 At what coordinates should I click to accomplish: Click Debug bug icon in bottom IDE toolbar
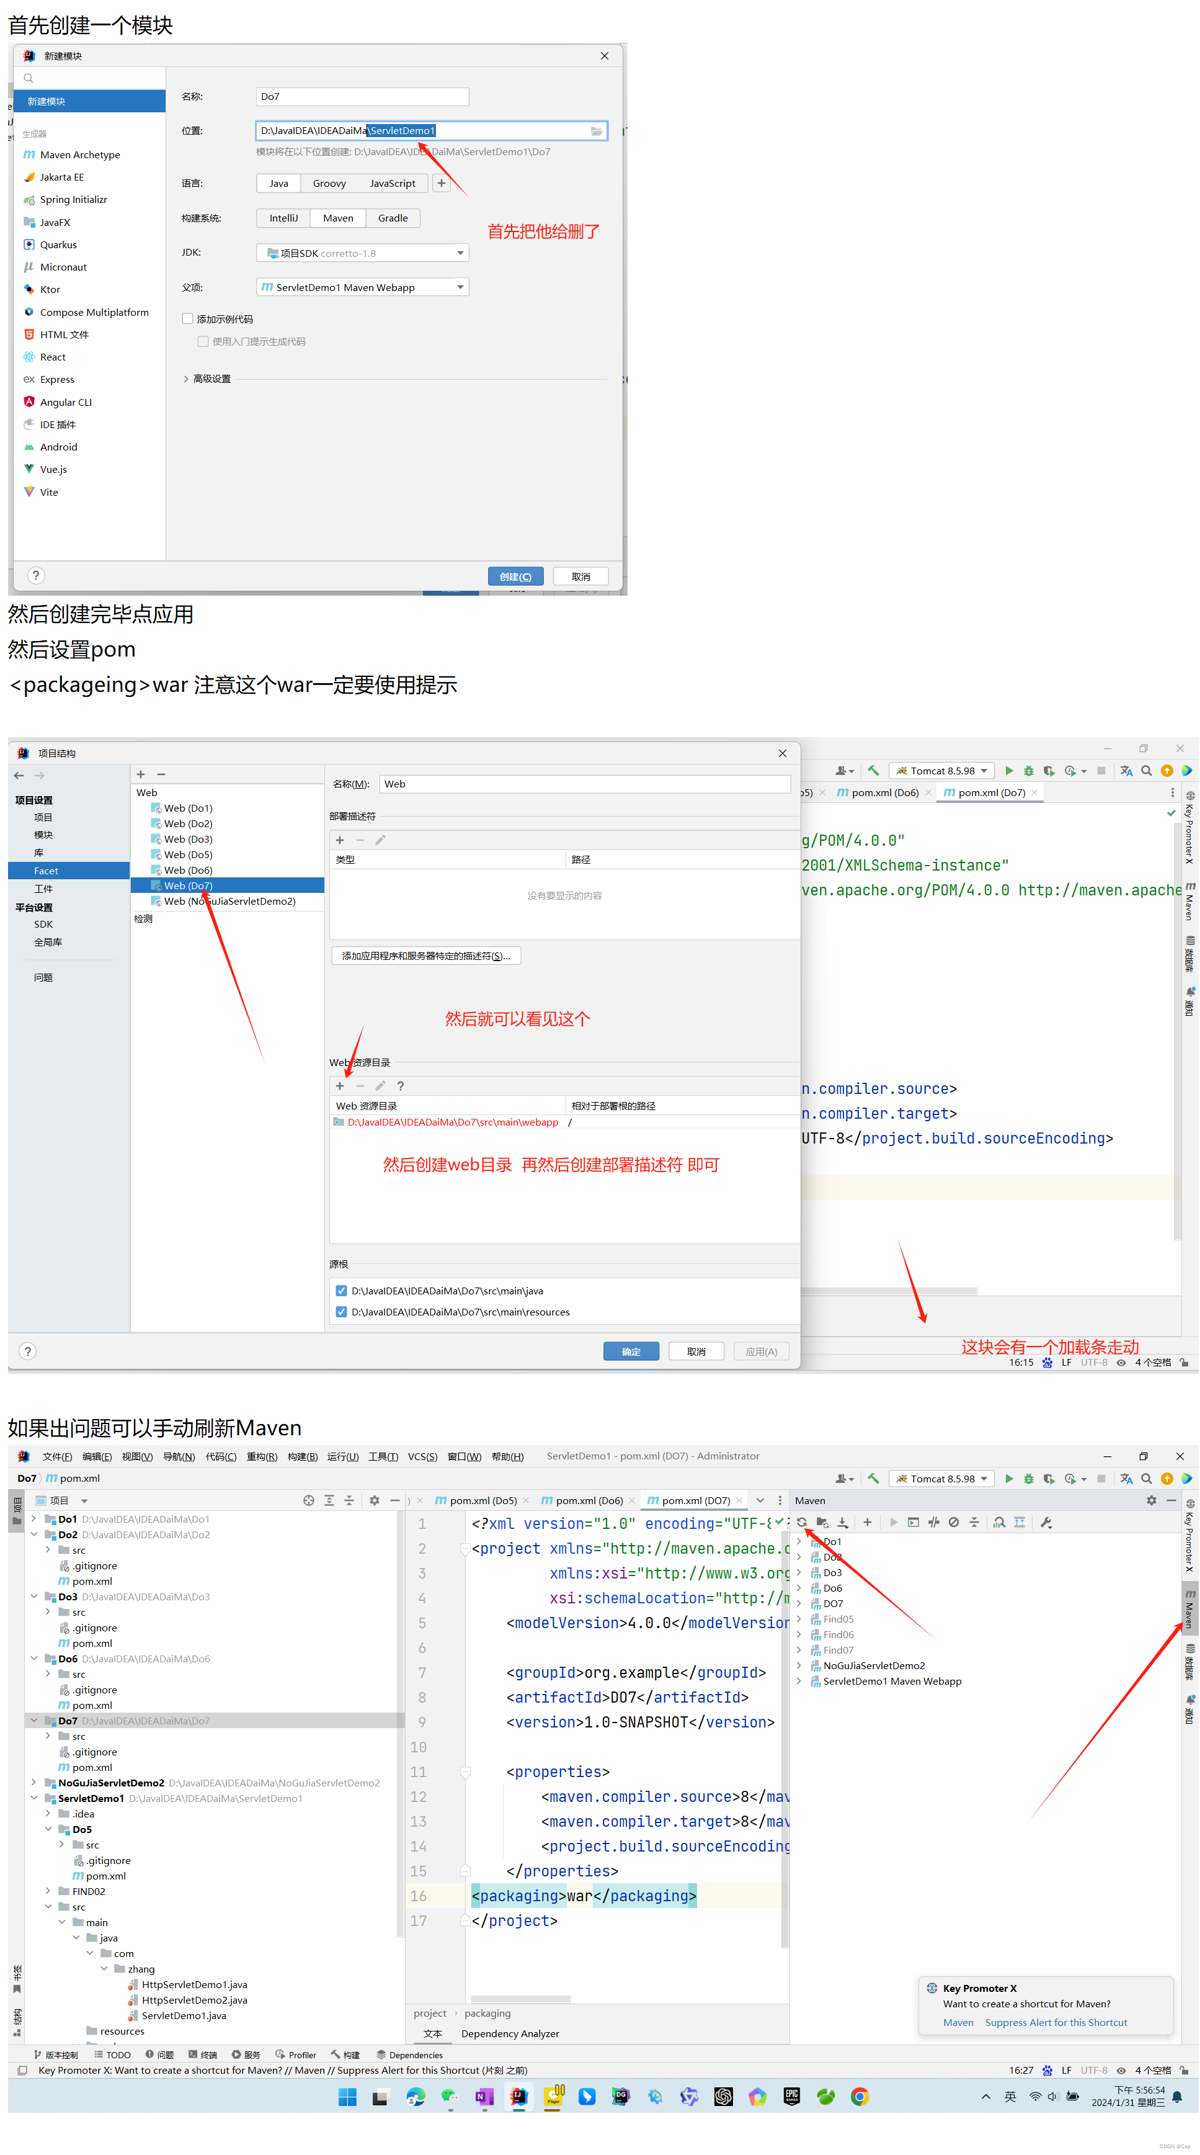coord(1029,1479)
